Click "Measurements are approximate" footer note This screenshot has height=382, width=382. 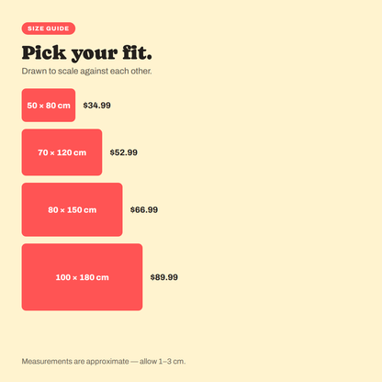coord(75,362)
